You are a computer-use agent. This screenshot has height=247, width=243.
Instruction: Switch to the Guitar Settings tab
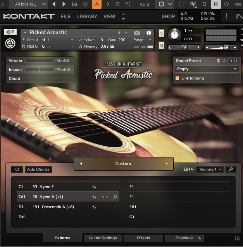[103, 238]
